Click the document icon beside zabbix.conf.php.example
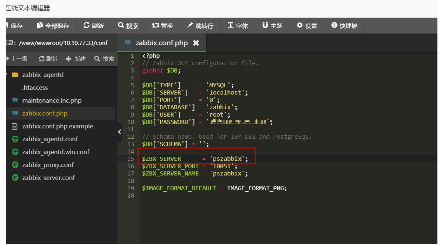447x245 pixels. click(x=15, y=126)
